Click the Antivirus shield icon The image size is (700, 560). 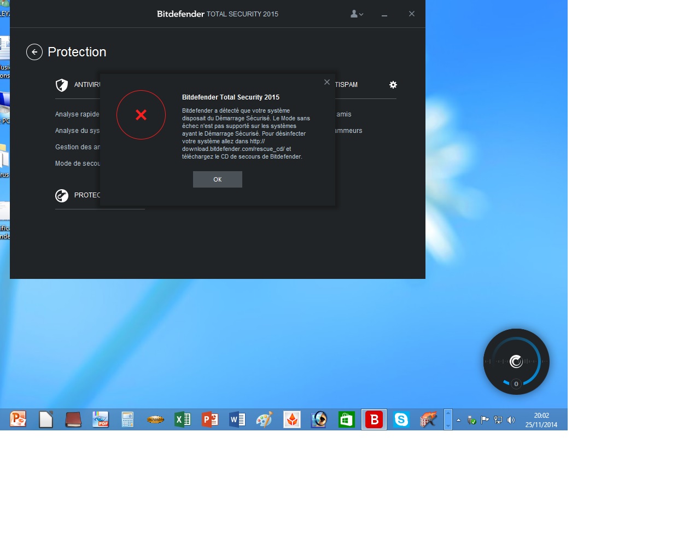62,85
